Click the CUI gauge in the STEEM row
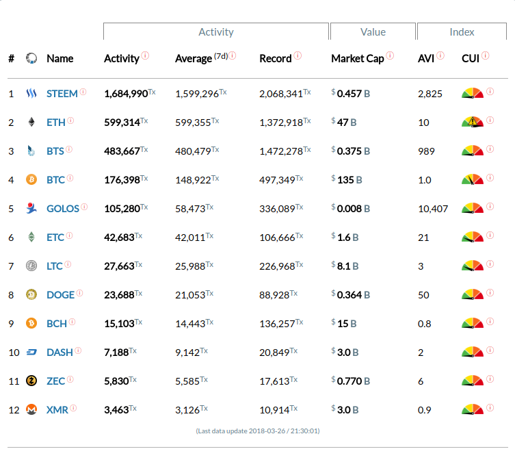Viewport: 515px width, 460px height. click(473, 93)
